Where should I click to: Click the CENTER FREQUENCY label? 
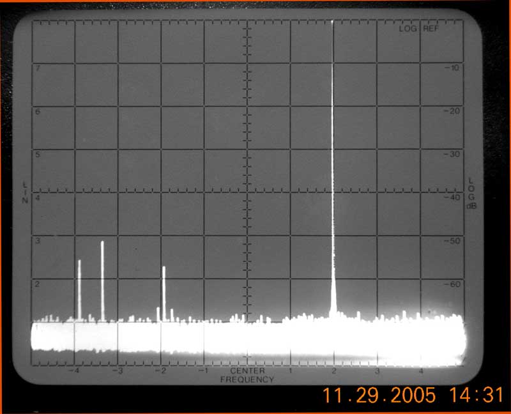(247, 375)
